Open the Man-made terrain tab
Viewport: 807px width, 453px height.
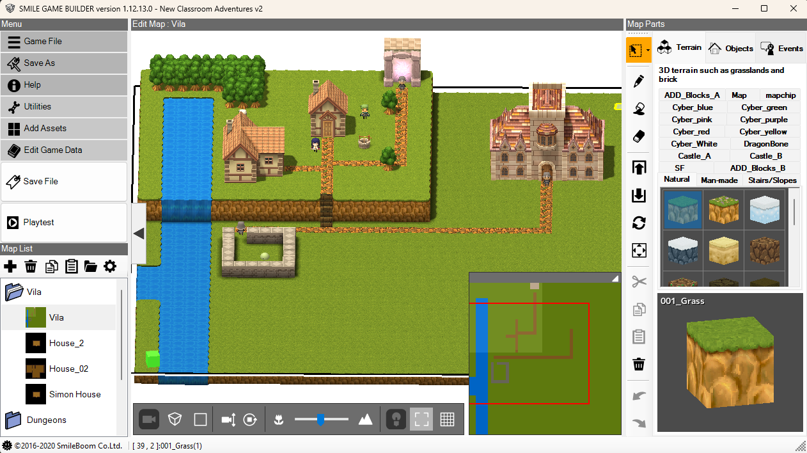719,180
